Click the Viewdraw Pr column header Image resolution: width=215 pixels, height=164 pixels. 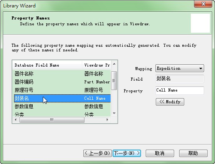pos(96,65)
